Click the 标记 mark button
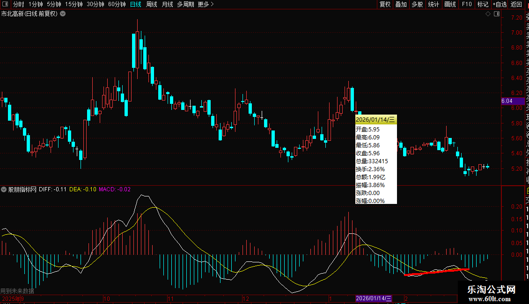Viewport: 529px width, 304px height. point(483,4)
